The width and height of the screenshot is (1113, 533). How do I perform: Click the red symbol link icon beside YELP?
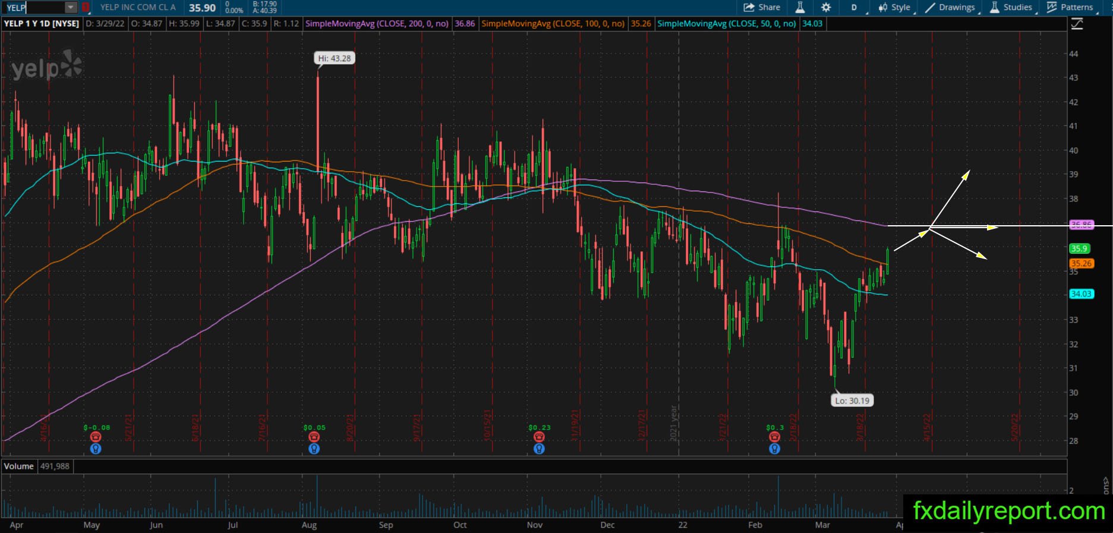[x=86, y=7]
